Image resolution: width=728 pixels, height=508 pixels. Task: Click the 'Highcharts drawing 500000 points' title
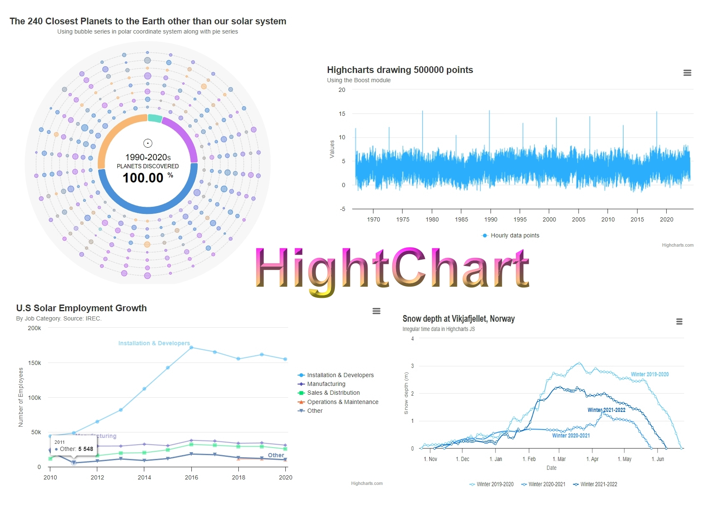click(x=400, y=70)
